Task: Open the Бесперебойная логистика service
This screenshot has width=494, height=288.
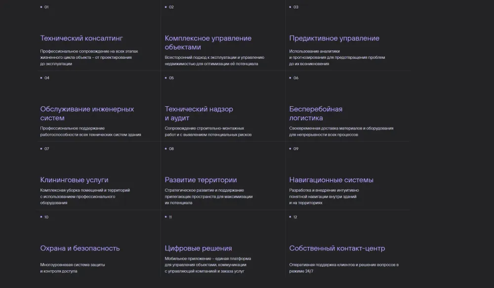Action: (x=316, y=113)
